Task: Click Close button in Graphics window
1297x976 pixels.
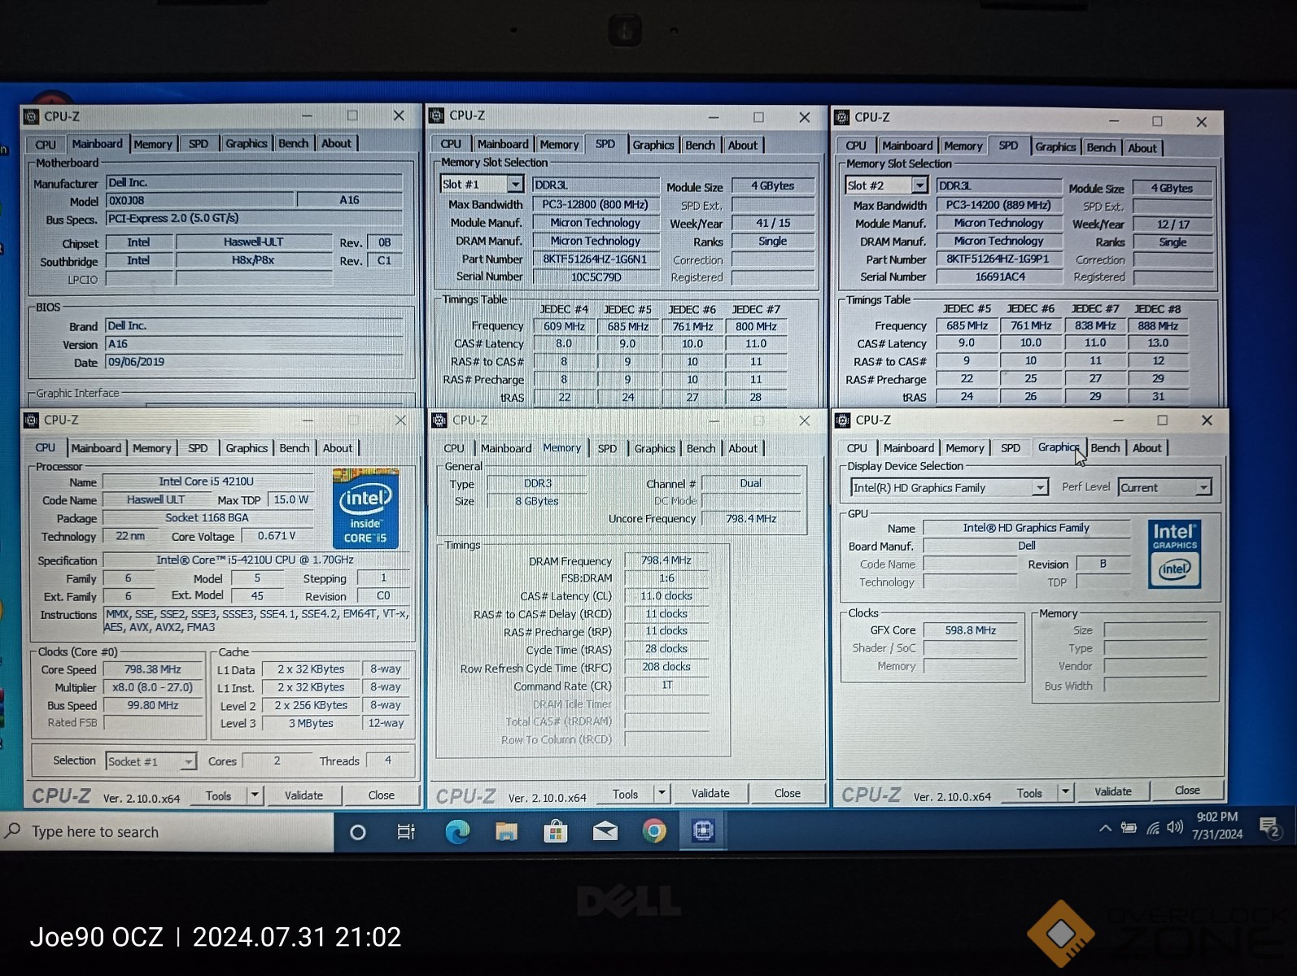Action: (x=1187, y=791)
